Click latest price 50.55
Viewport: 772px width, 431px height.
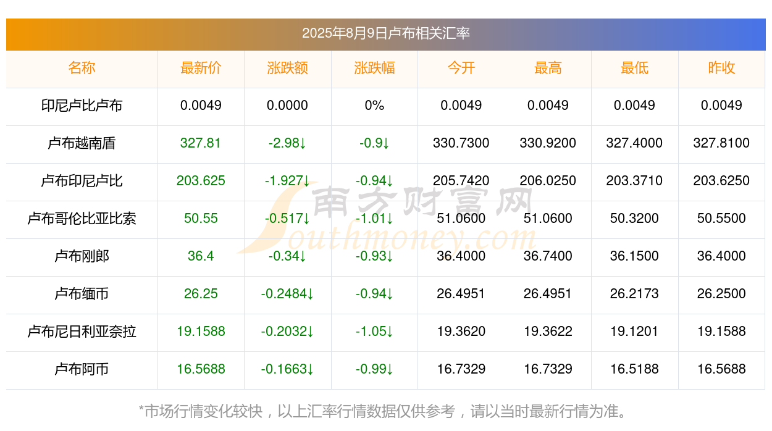201,219
